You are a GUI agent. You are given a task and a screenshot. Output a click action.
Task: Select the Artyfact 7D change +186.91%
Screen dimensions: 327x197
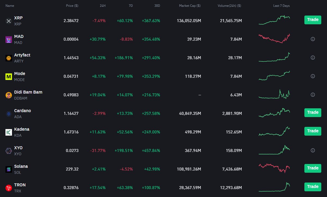pyautogui.click(x=124, y=58)
